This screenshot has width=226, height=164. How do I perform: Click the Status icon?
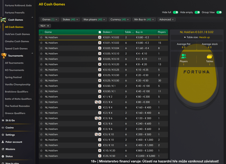3,156
